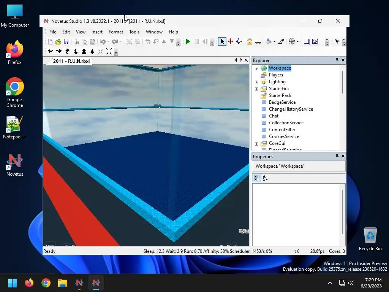Click the Undo arrow icon

point(103,42)
